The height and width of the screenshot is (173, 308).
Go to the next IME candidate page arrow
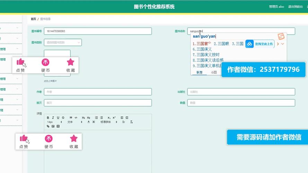pos(278,44)
